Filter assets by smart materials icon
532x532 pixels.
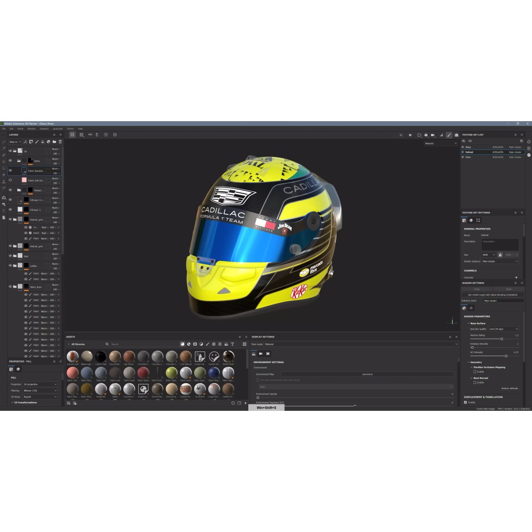pyautogui.click(x=189, y=344)
